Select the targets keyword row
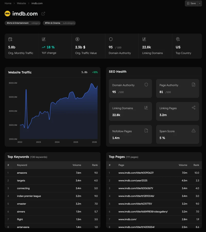206x232 pixels. pos(52,181)
